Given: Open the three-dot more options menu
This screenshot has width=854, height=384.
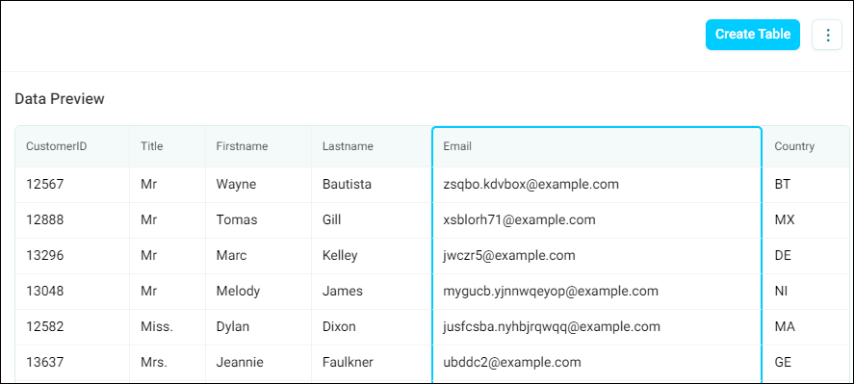Looking at the screenshot, I should [x=827, y=35].
